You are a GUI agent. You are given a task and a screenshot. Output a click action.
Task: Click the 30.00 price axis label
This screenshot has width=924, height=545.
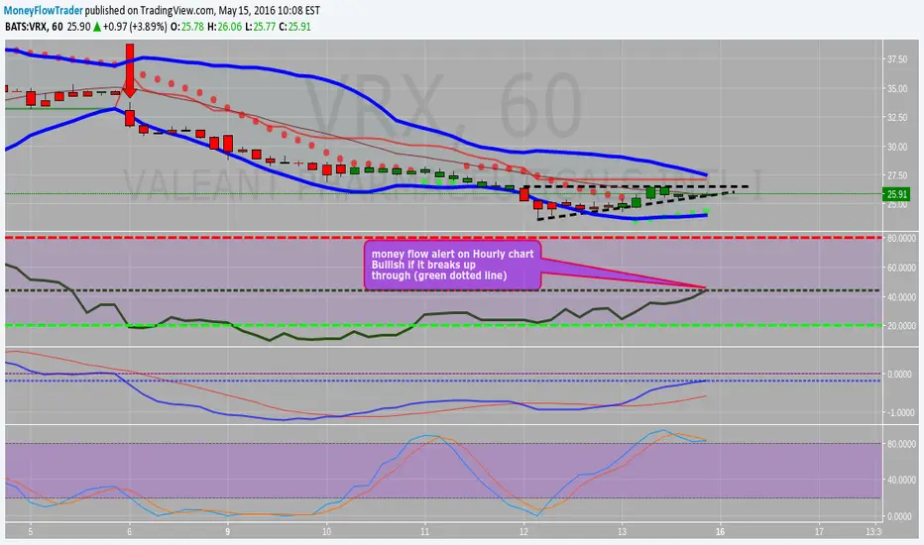(x=897, y=147)
